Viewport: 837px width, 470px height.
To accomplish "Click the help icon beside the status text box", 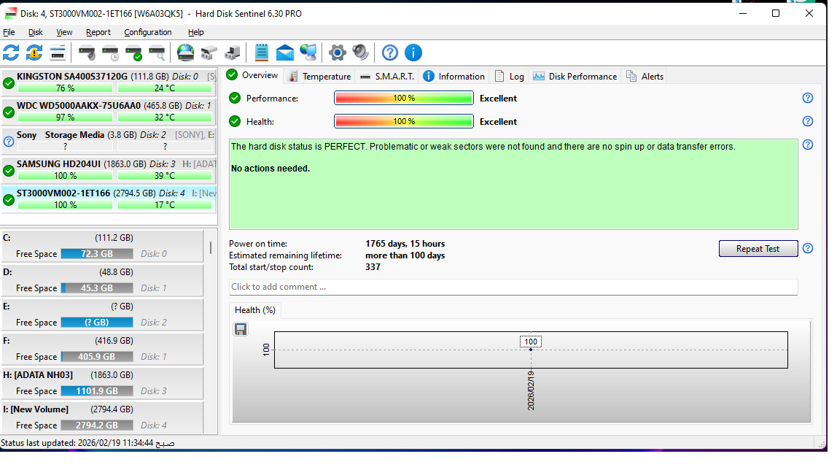I will point(808,145).
